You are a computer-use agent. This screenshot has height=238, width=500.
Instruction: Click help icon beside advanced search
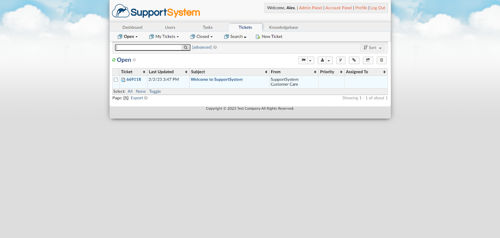(x=215, y=47)
